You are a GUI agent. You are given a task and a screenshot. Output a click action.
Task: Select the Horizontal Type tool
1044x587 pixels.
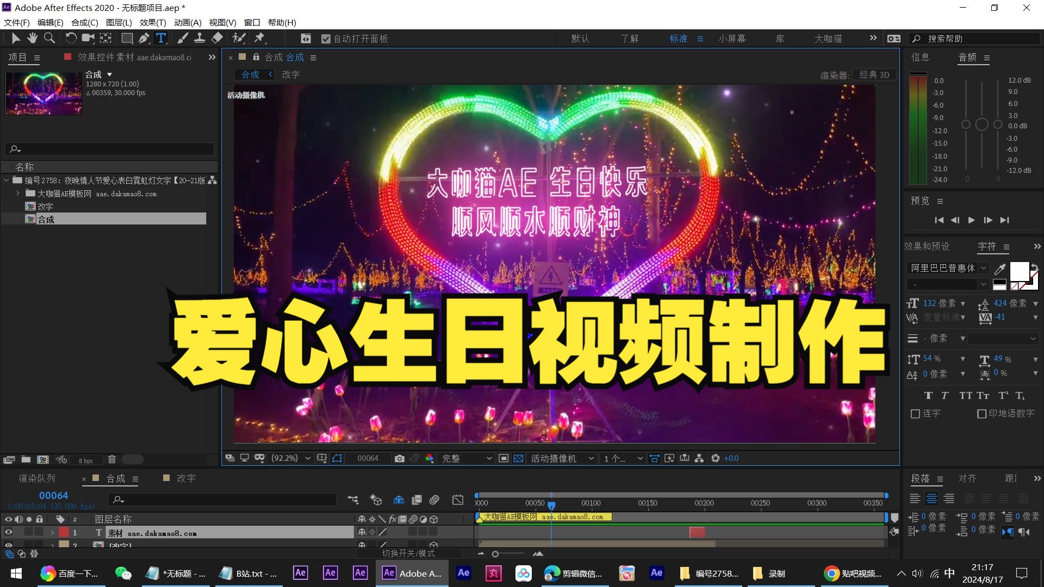(161, 38)
